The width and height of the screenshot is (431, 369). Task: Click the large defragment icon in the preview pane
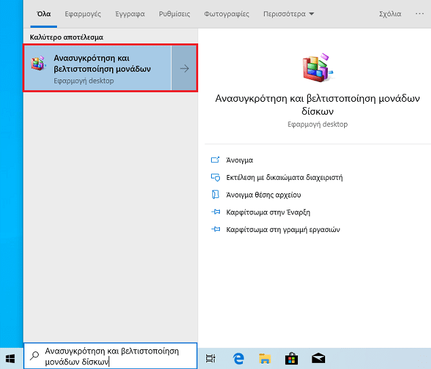pos(318,68)
